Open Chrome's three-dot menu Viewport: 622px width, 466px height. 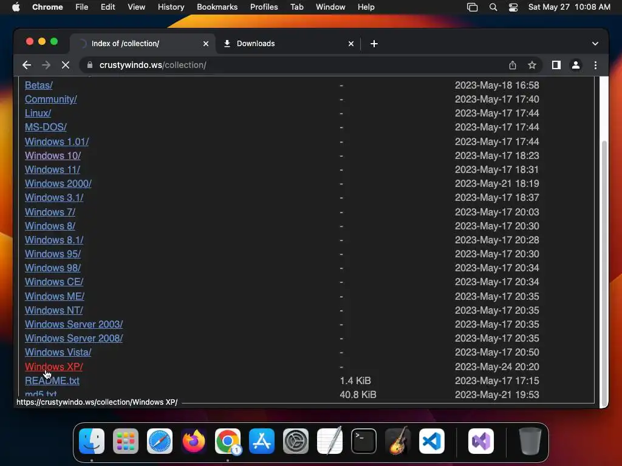pos(595,65)
